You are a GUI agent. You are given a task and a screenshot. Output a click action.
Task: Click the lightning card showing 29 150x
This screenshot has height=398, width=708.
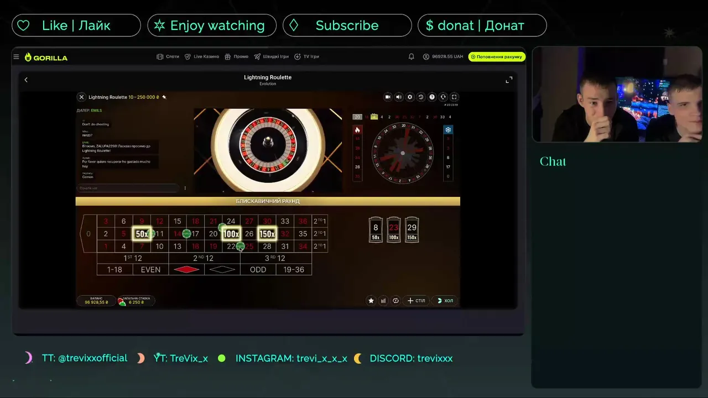[x=412, y=230]
